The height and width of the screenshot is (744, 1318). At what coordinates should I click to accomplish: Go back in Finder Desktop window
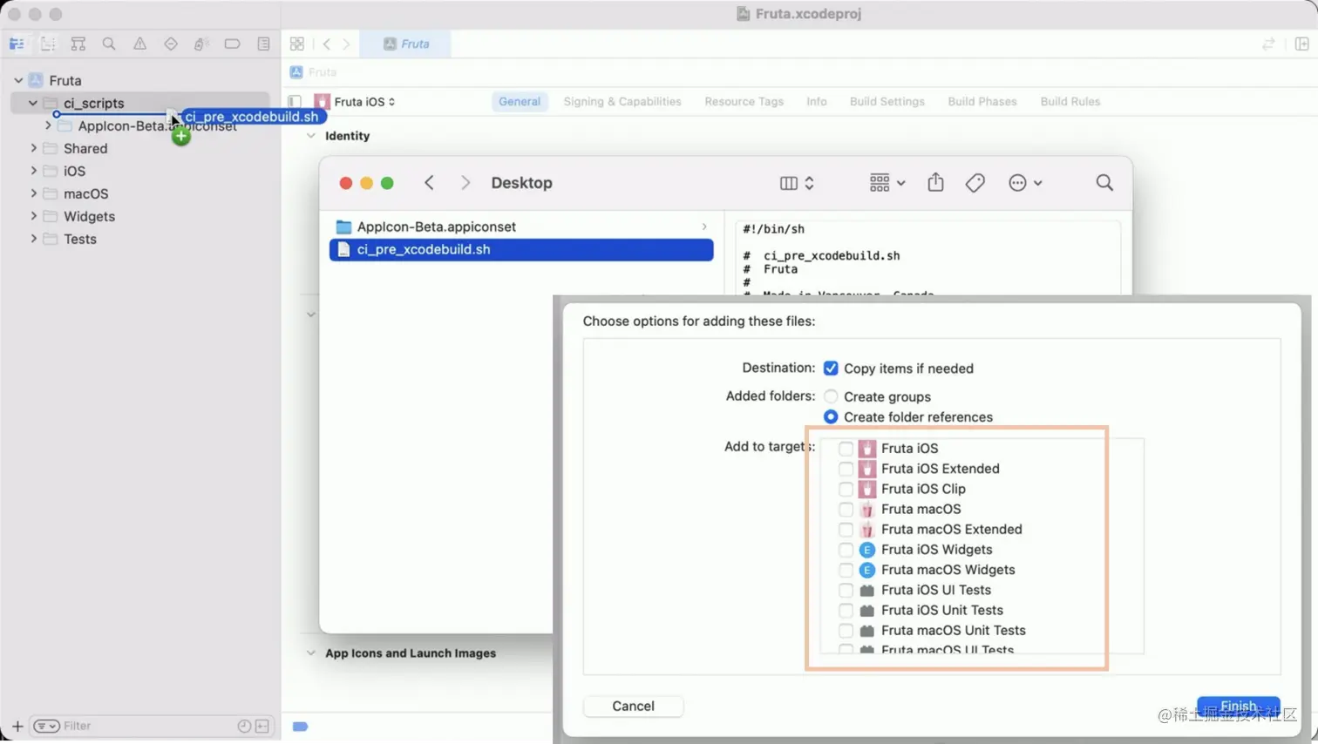pyautogui.click(x=429, y=183)
